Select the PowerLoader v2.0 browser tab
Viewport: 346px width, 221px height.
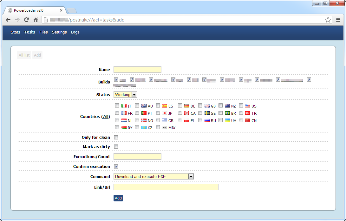click(x=35, y=10)
